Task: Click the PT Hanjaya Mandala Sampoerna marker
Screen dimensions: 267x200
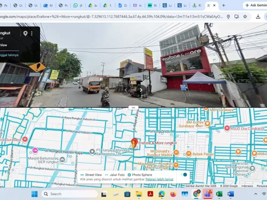Action: (x=92, y=151)
